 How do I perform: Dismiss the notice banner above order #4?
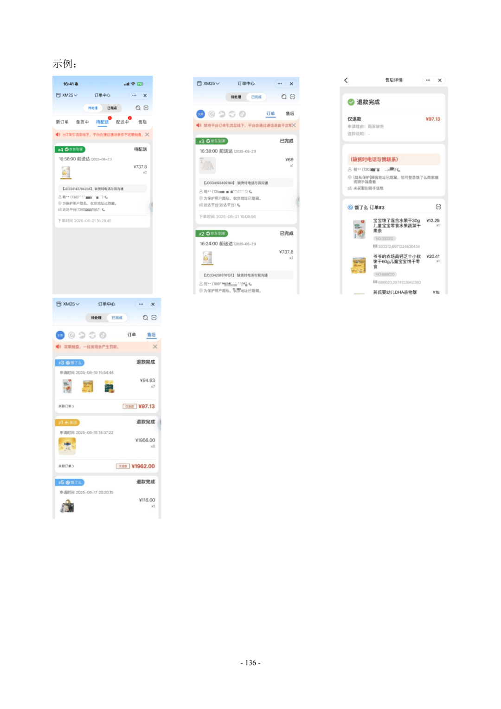pos(147,135)
